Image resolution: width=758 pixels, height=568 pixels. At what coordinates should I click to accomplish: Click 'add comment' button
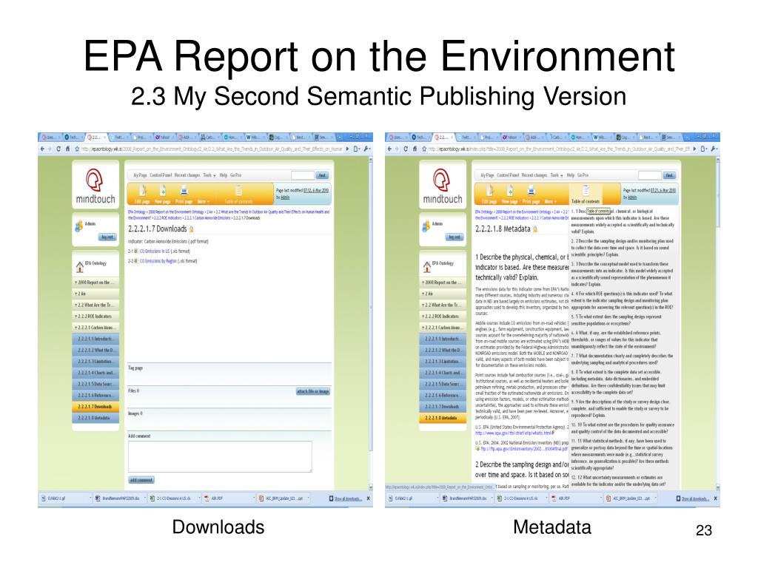tap(141, 480)
